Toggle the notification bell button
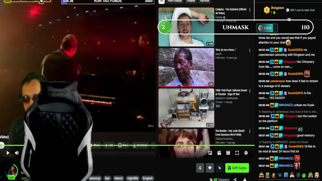The width and height of the screenshot is (322, 181). coord(200,168)
